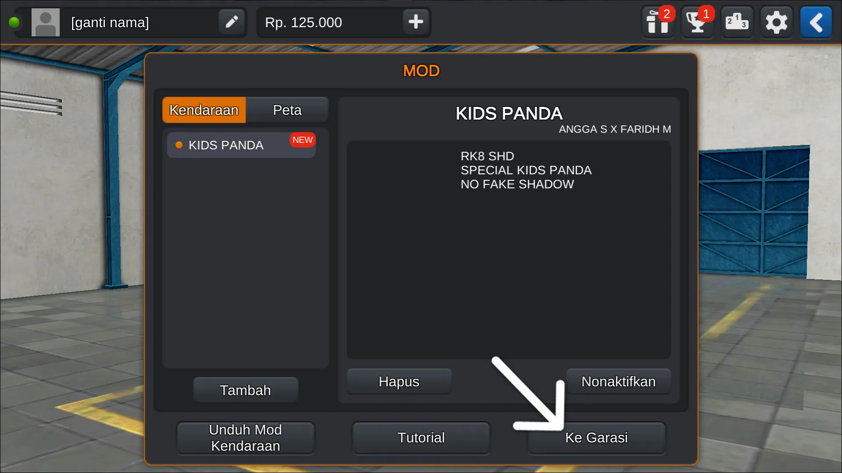This screenshot has height=473, width=842.
Task: Switch to the Peta tab
Action: 287,110
